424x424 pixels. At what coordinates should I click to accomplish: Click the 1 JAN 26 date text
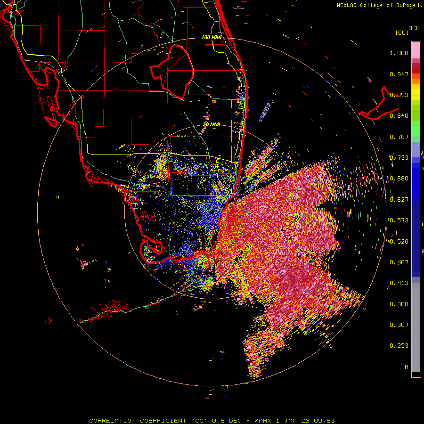coord(294,421)
